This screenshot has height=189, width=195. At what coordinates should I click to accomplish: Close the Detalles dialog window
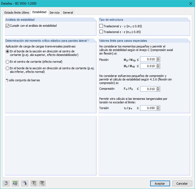tap(191, 4)
